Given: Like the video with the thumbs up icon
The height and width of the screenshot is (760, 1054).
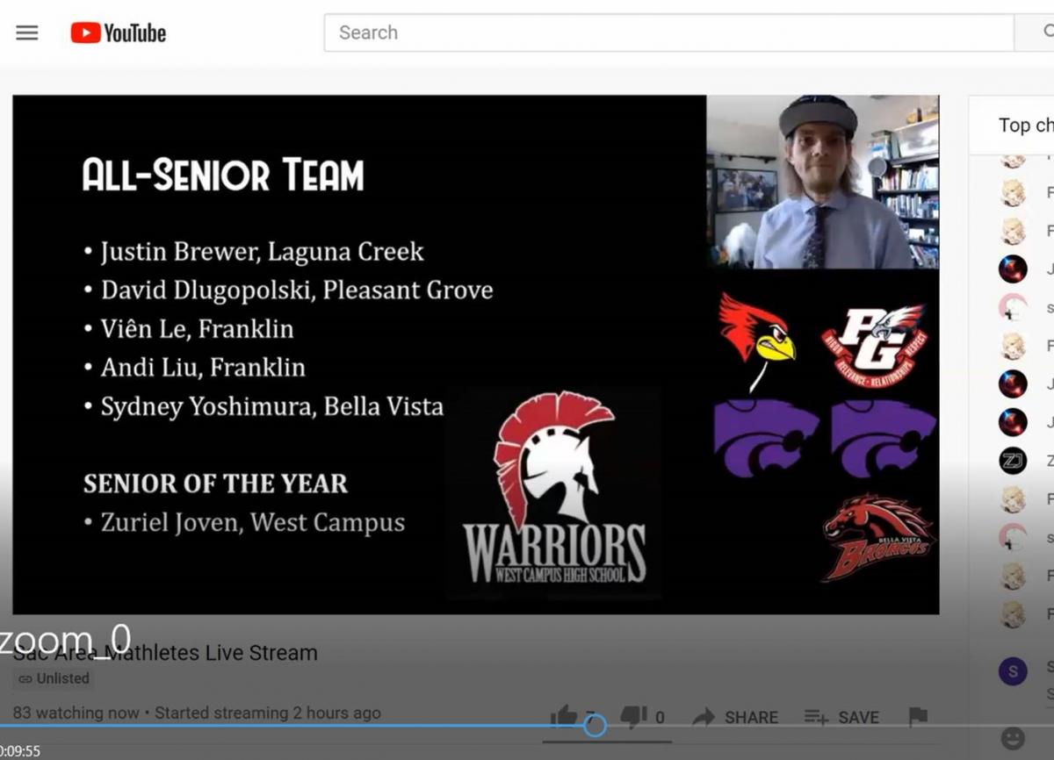Looking at the screenshot, I should (564, 717).
